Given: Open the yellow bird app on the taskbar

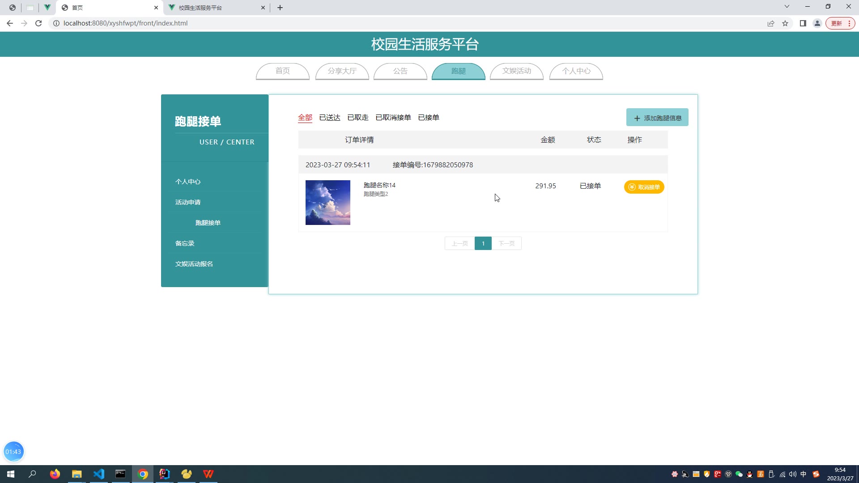Looking at the screenshot, I should click(187, 474).
